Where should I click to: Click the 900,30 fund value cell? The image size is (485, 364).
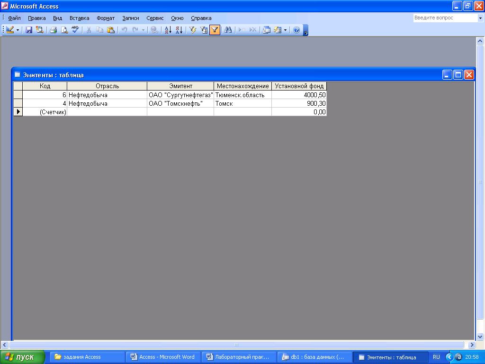click(x=299, y=103)
